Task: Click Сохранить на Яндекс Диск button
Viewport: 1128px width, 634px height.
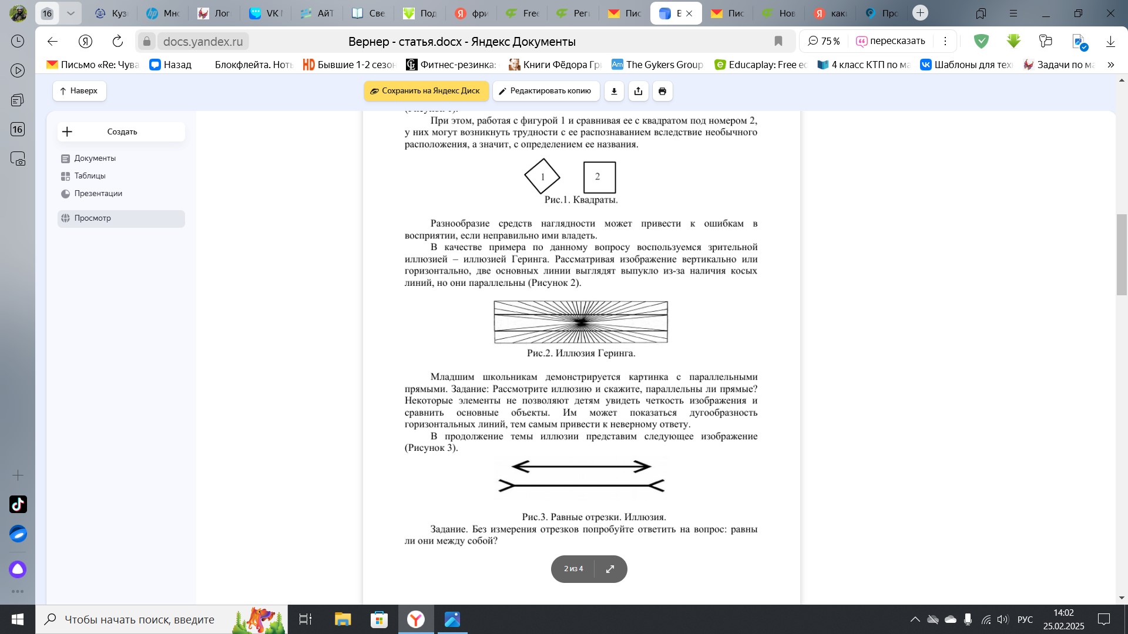Action: [x=426, y=91]
